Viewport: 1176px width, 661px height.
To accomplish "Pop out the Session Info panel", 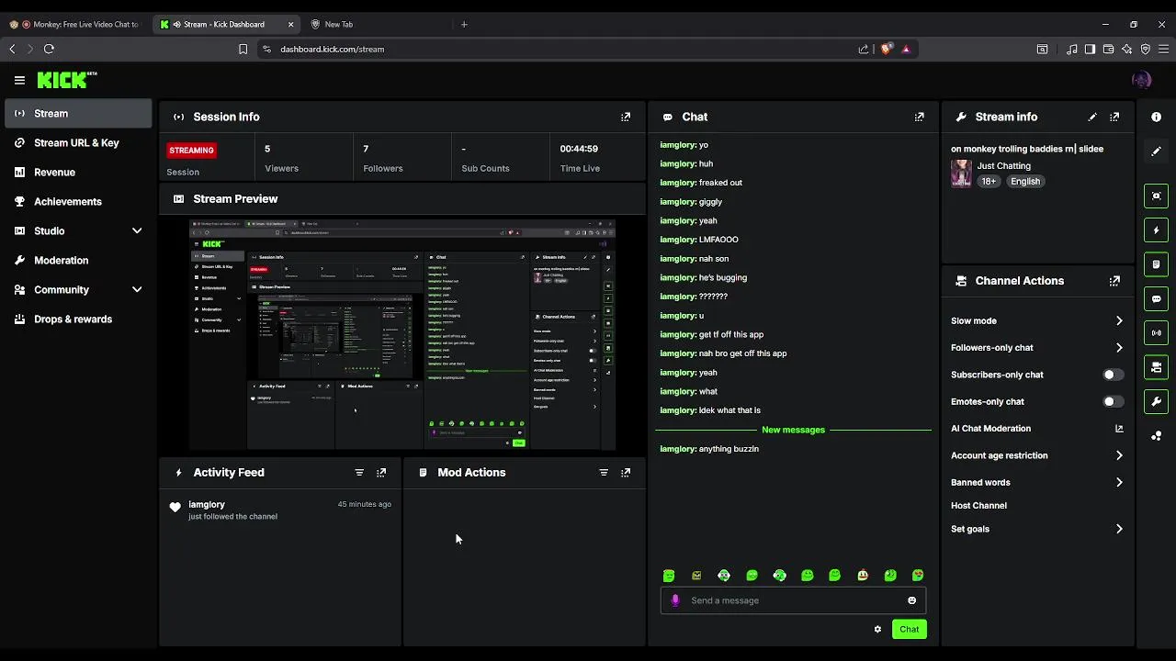I will click(x=626, y=117).
